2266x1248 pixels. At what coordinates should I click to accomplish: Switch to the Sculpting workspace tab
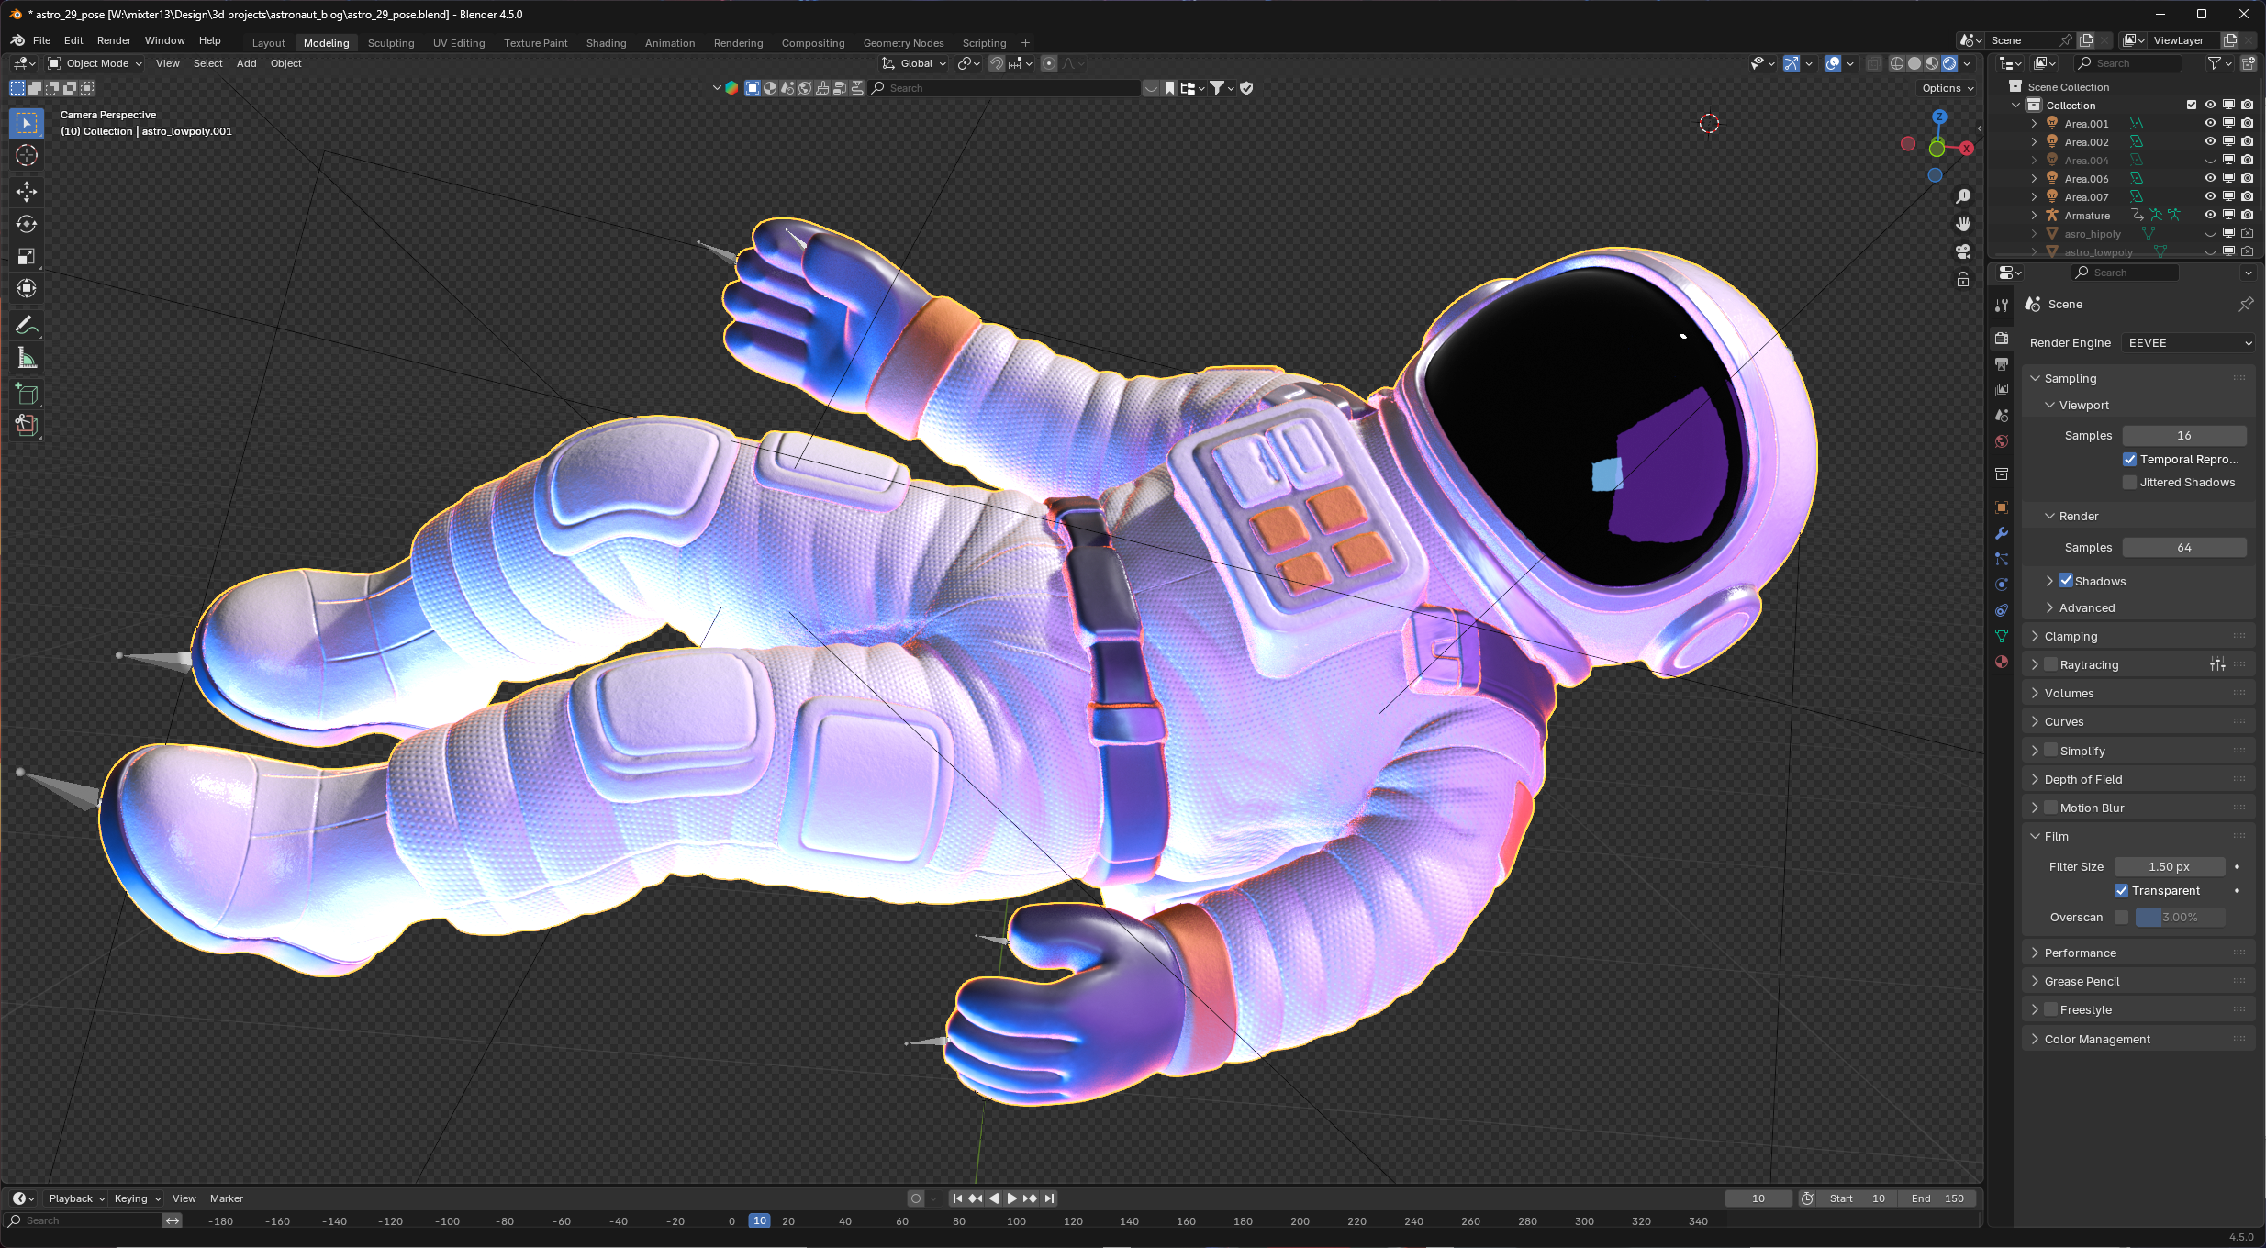tap(391, 43)
